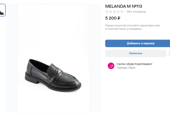Screen dimensions: 170x113
Task: Click the partially visible button beside Написать
Action: (169, 53)
